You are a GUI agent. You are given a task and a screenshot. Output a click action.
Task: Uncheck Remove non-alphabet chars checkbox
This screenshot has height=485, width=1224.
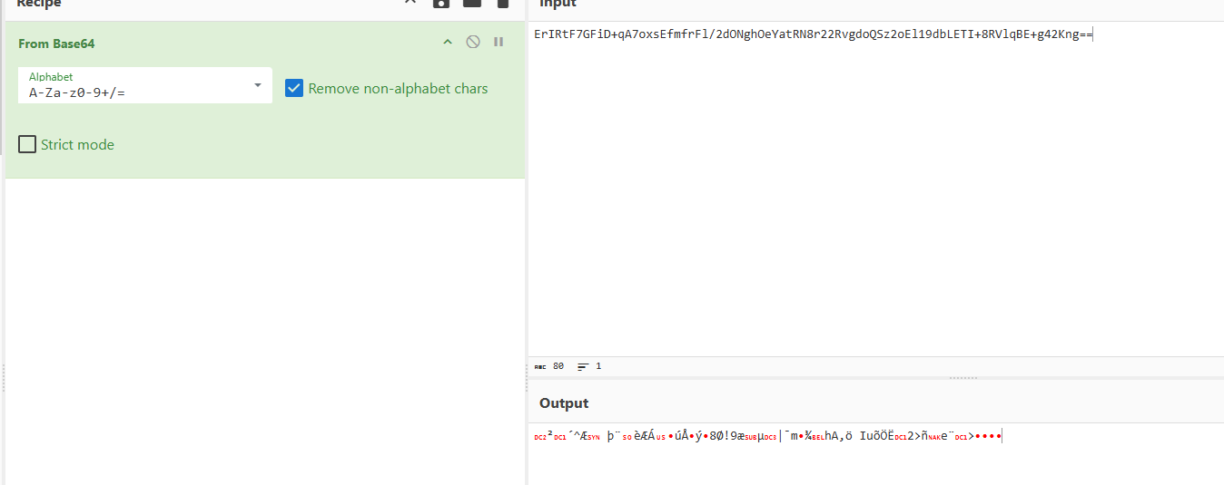tap(294, 88)
